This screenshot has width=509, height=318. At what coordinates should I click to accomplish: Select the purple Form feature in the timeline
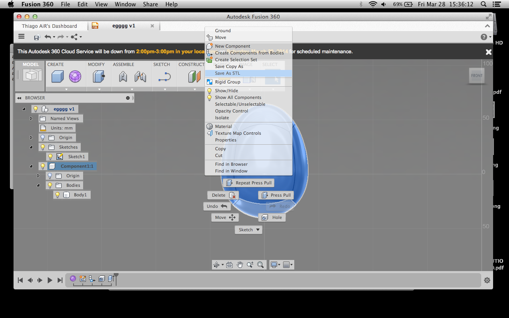click(73, 279)
